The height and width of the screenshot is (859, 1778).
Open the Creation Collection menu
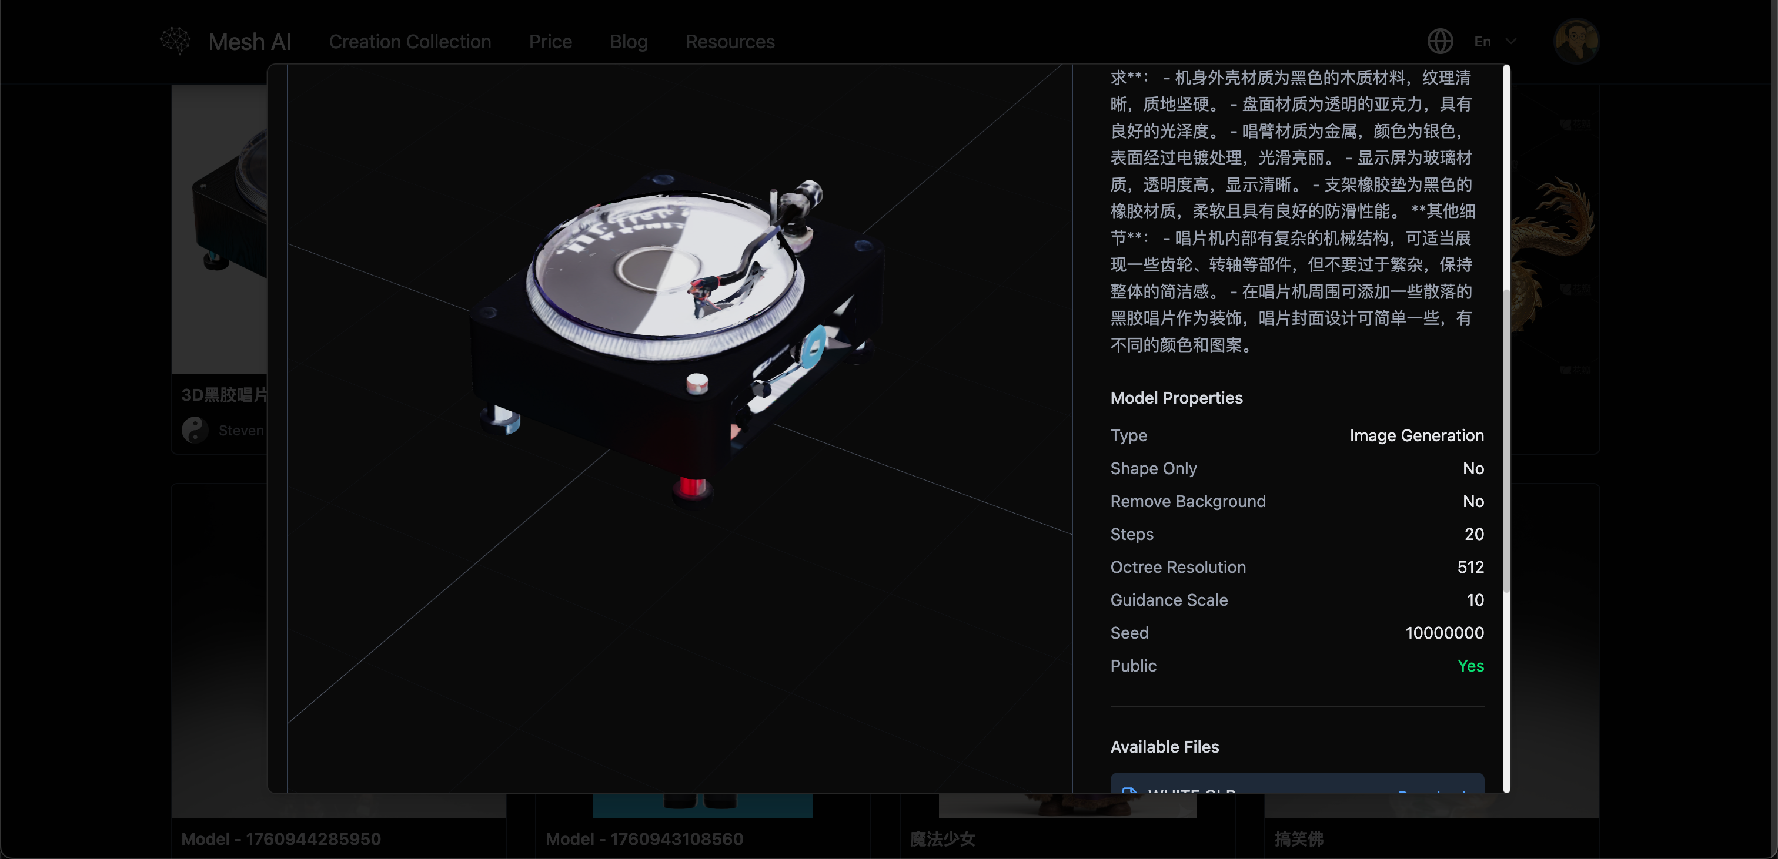pyautogui.click(x=410, y=41)
